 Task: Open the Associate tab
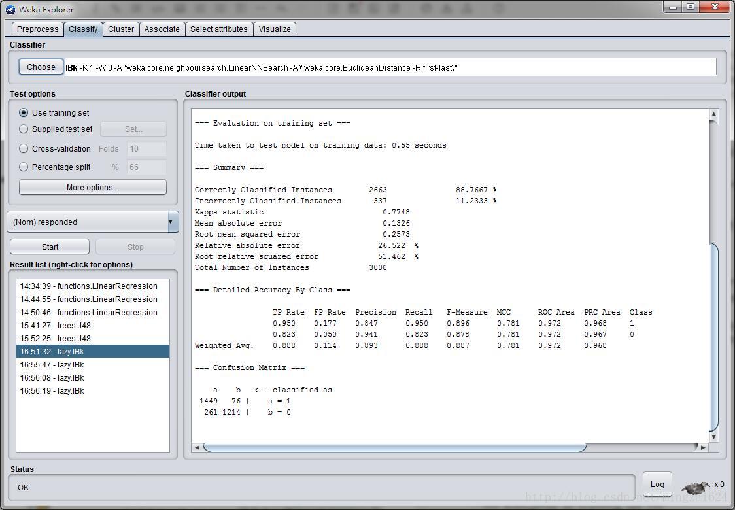coord(162,29)
